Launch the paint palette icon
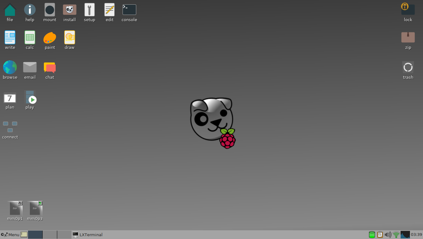 [x=50, y=38]
